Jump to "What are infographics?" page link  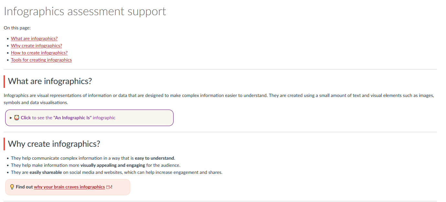pyautogui.click(x=34, y=38)
